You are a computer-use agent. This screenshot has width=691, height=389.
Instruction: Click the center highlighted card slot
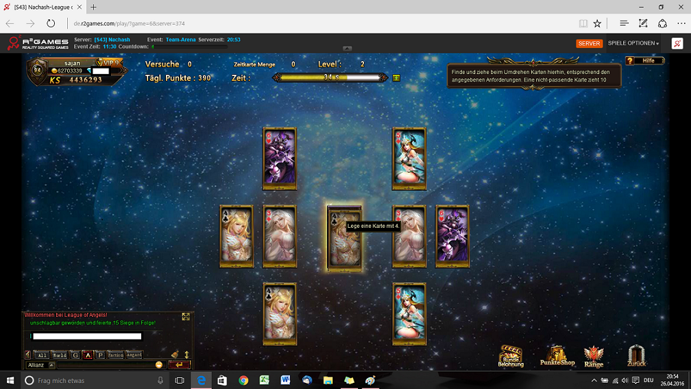343,236
